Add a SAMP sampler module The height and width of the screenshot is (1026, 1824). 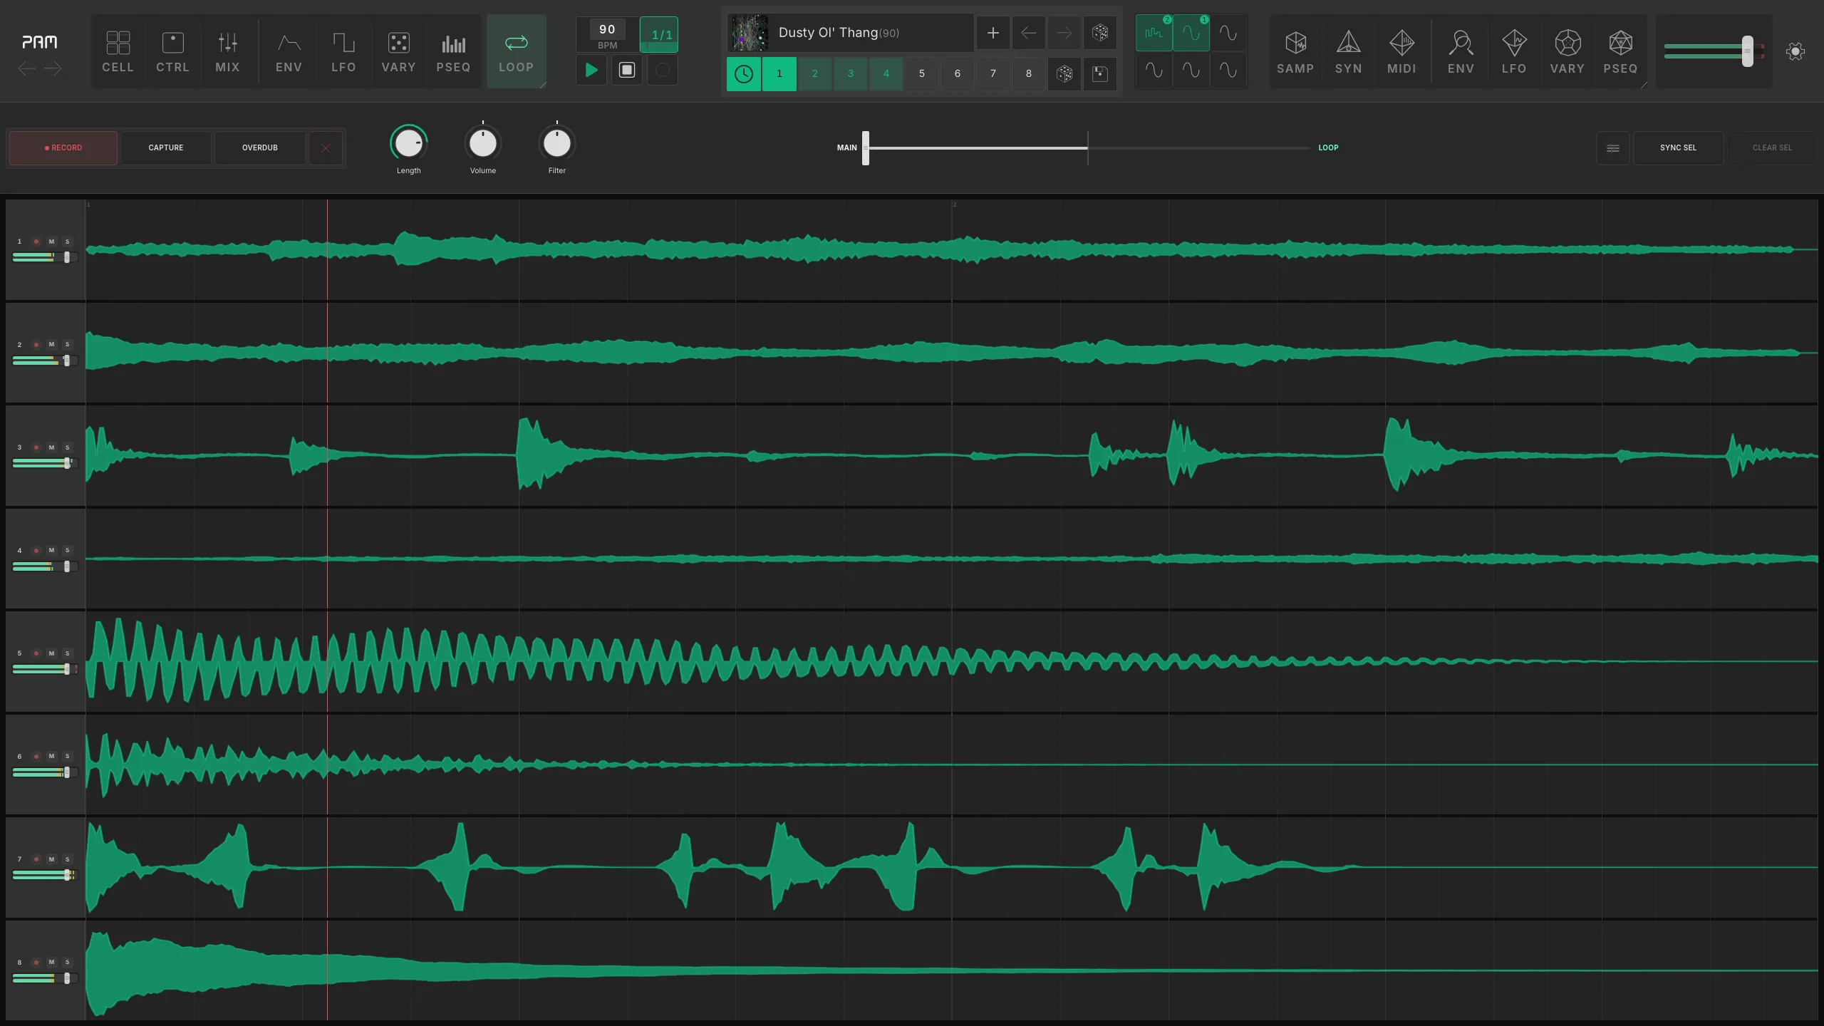pos(1295,51)
